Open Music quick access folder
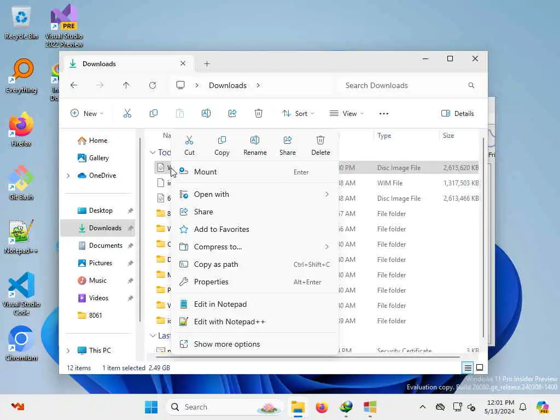The image size is (560, 420). coord(97,281)
